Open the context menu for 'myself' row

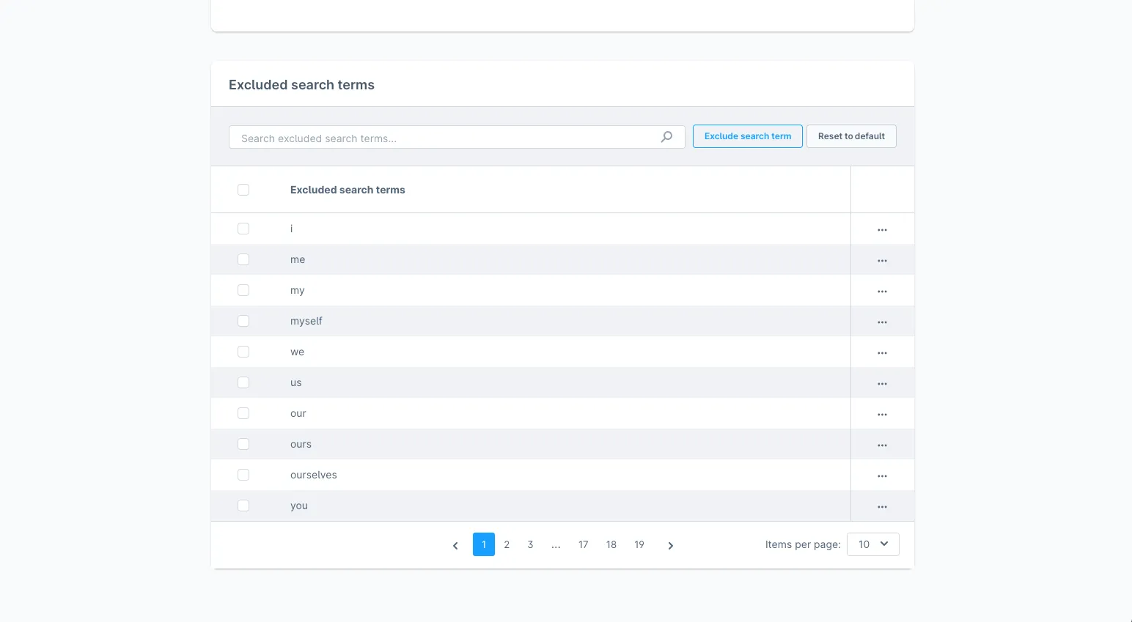coord(882,322)
